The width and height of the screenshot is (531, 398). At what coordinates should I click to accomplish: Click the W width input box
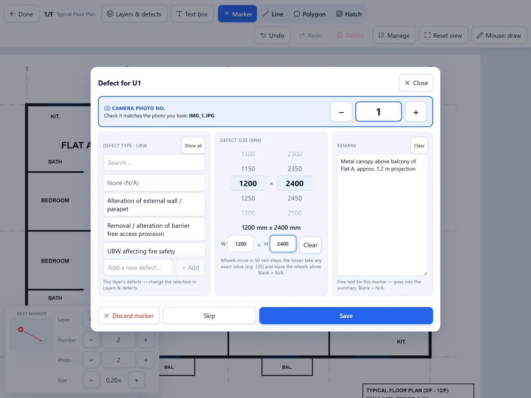point(241,244)
